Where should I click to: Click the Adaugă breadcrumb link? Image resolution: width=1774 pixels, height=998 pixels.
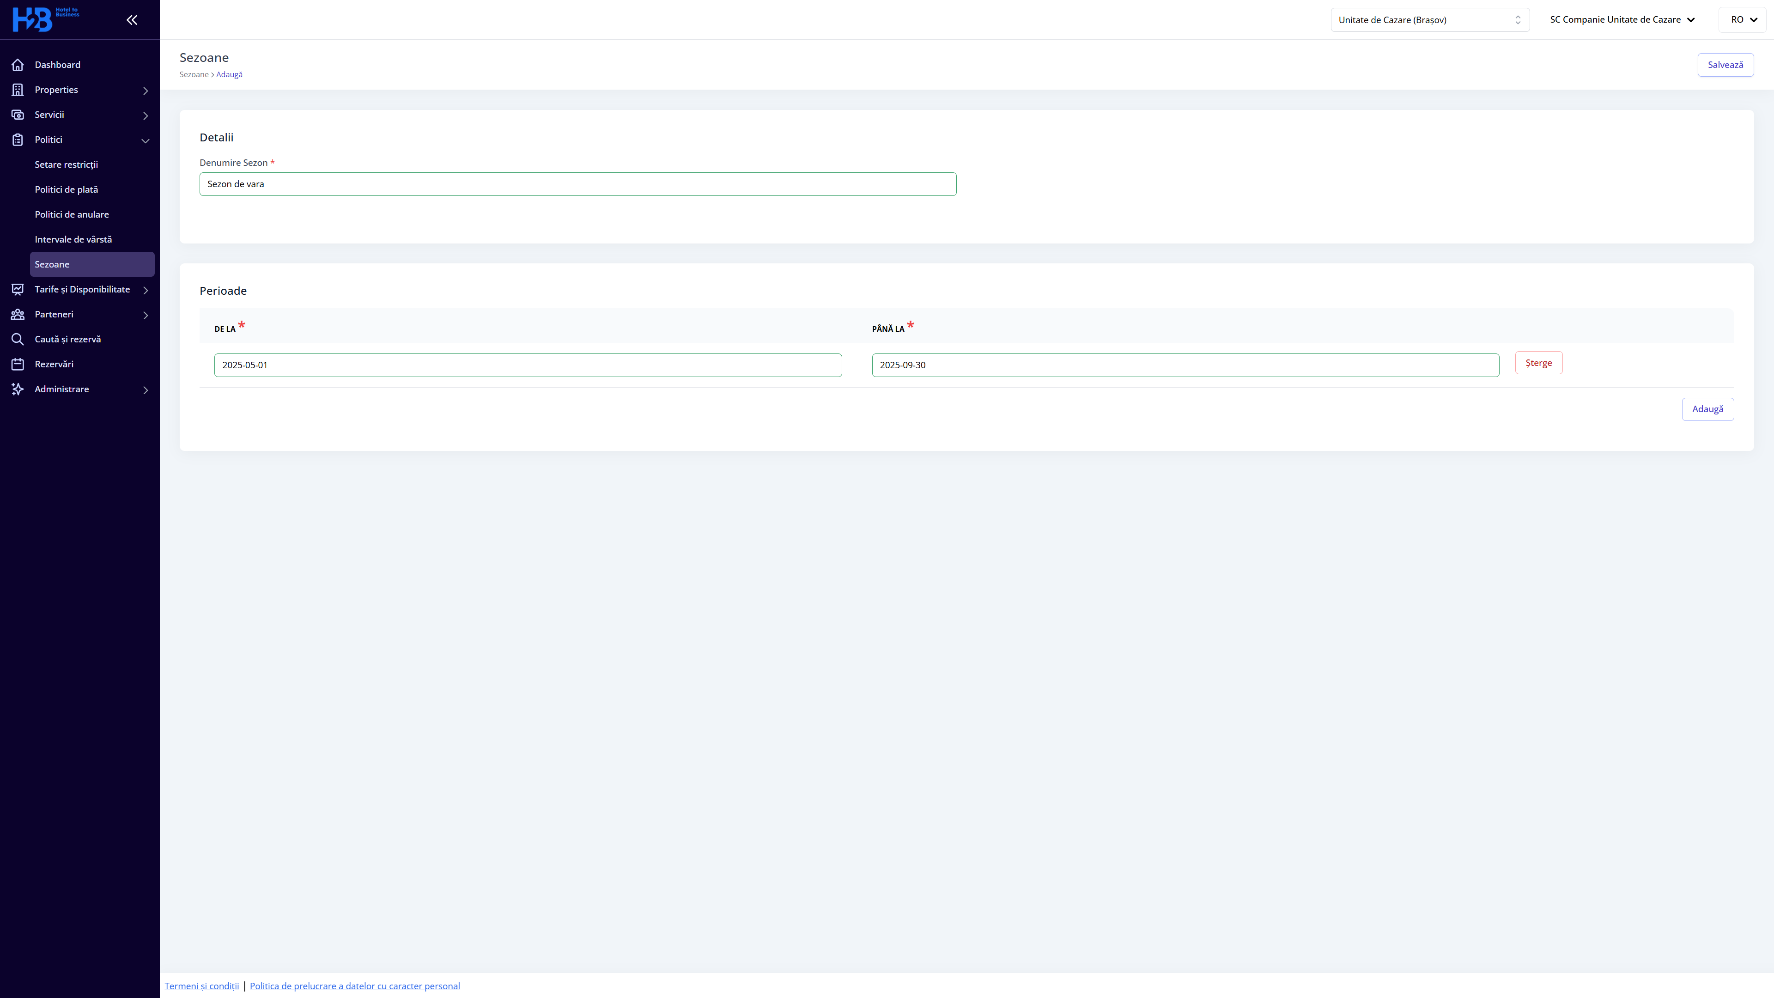229,74
